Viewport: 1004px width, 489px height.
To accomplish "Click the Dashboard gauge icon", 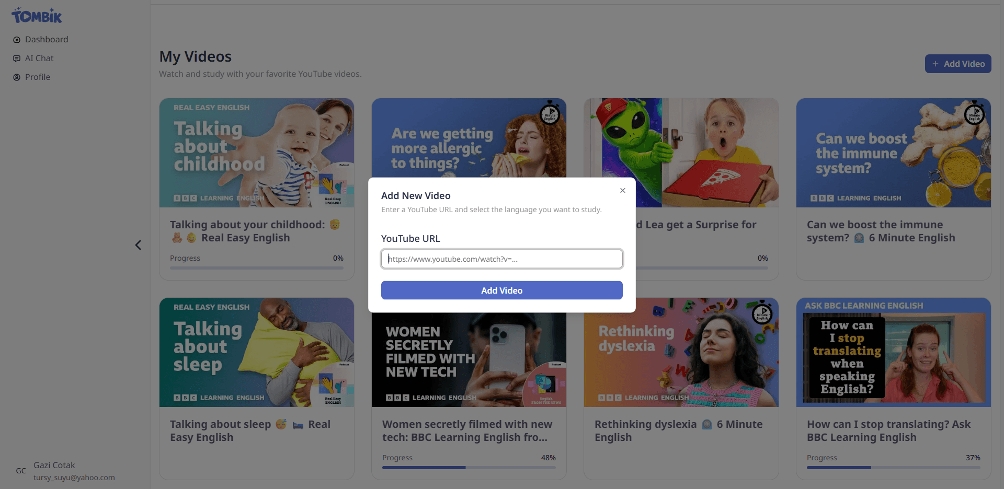I will [x=17, y=40].
